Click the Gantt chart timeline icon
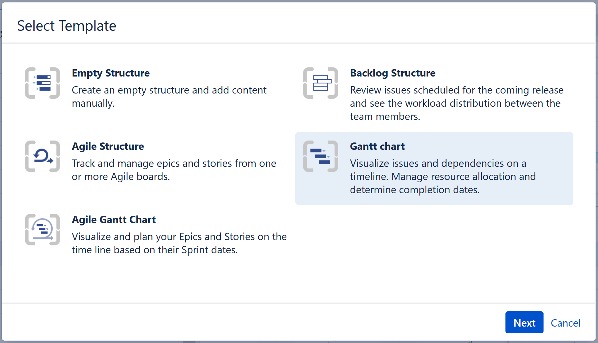The image size is (598, 343). coord(321,156)
